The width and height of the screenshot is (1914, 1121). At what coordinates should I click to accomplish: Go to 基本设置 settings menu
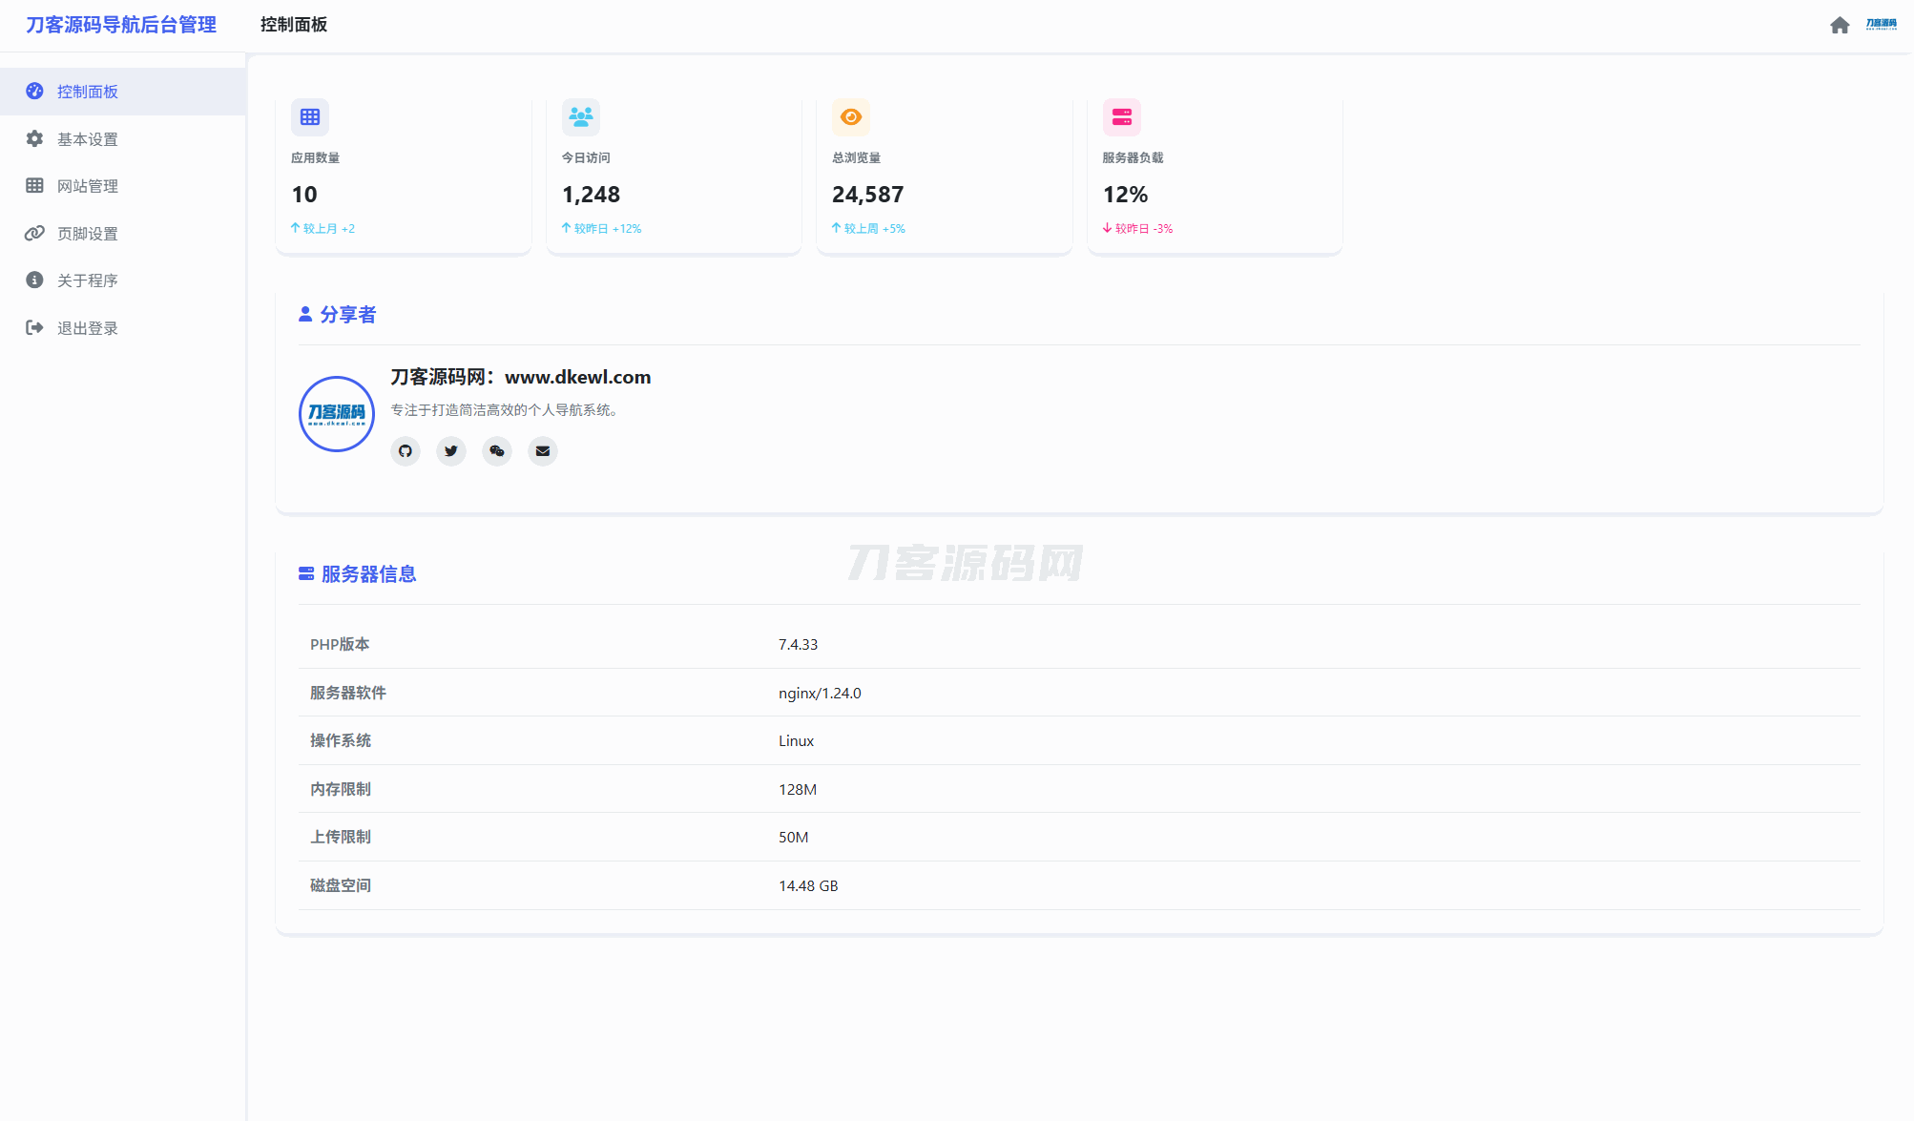(x=88, y=139)
